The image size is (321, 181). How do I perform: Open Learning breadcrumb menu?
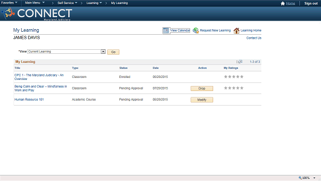pyautogui.click(x=94, y=3)
